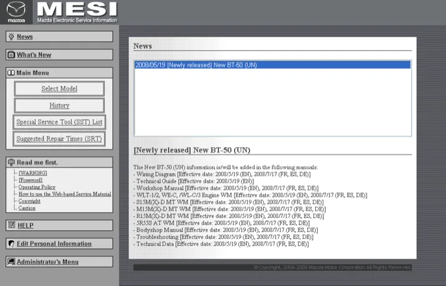Click the Technical Data effective date line
The image size is (446, 286).
point(221,244)
